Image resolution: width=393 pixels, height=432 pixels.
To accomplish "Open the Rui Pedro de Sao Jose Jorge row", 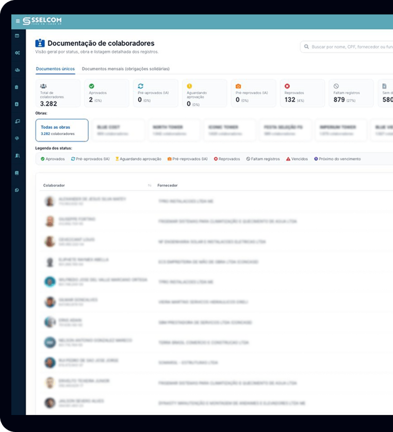I will tap(216, 362).
